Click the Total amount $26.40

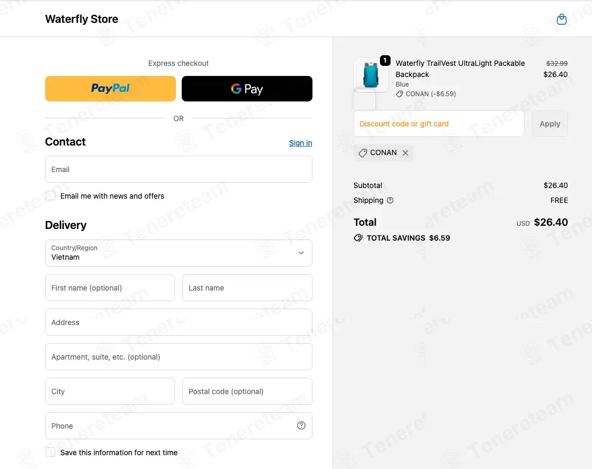click(551, 222)
